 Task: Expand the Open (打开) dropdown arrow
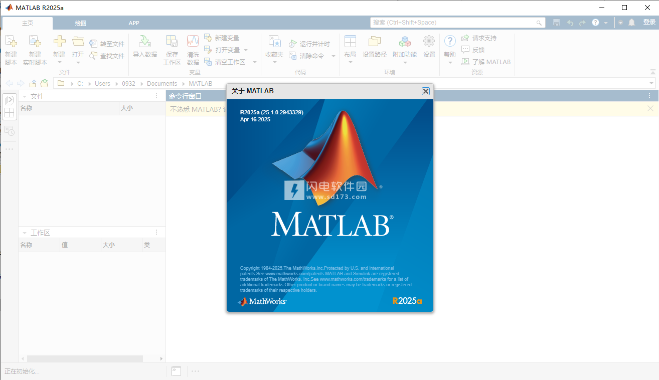tap(78, 63)
